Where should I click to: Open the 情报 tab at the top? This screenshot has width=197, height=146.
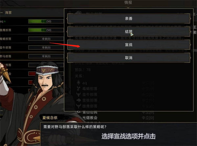[128, 3]
